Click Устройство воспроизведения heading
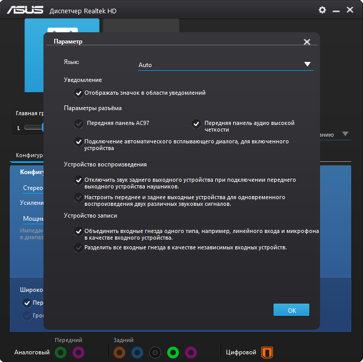This screenshot has height=362, width=363. click(x=105, y=164)
